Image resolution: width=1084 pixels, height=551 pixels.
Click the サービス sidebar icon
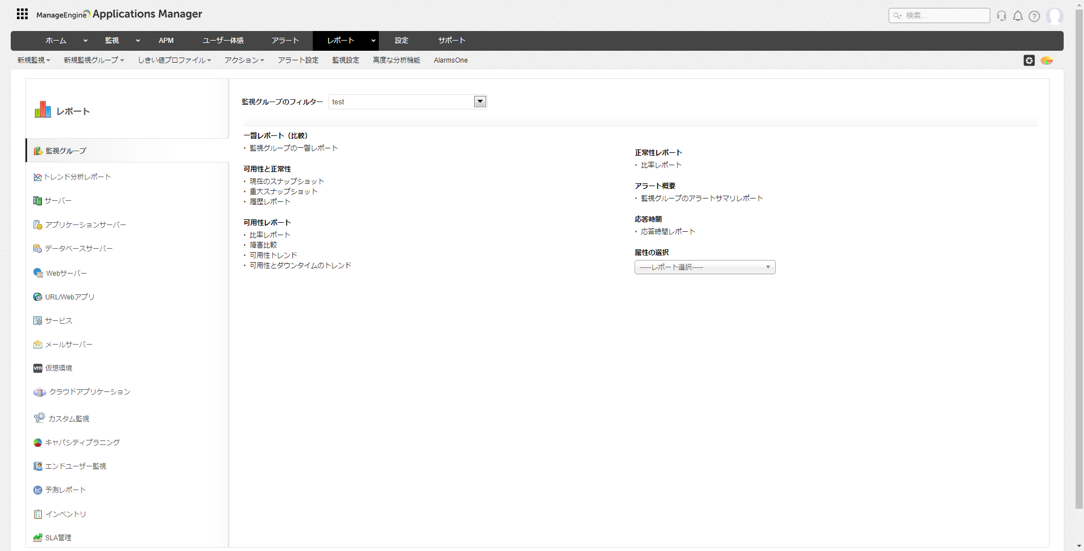pyautogui.click(x=38, y=321)
